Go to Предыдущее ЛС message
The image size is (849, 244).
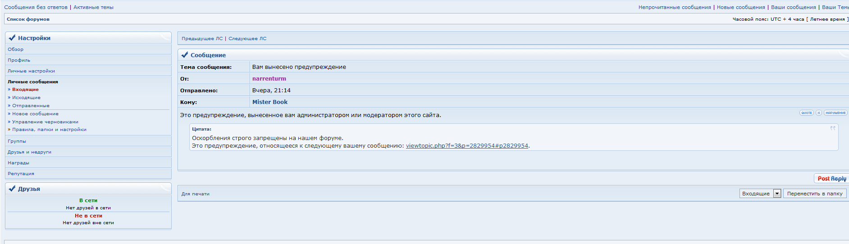(202, 39)
